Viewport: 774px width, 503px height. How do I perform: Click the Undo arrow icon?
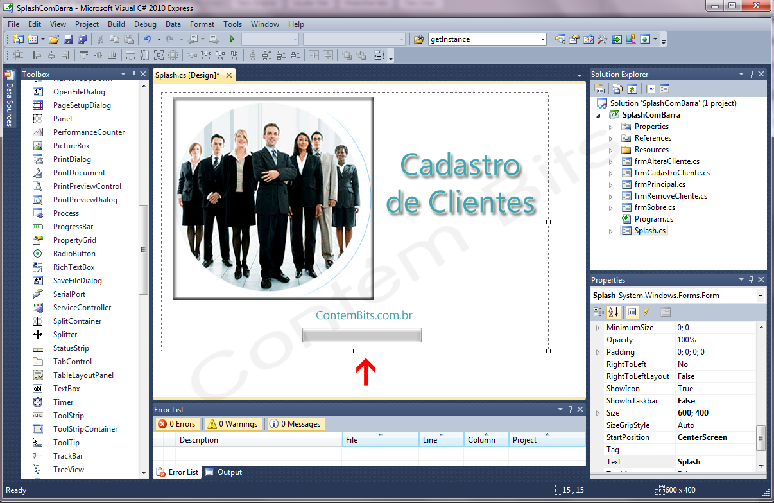pos(147,39)
